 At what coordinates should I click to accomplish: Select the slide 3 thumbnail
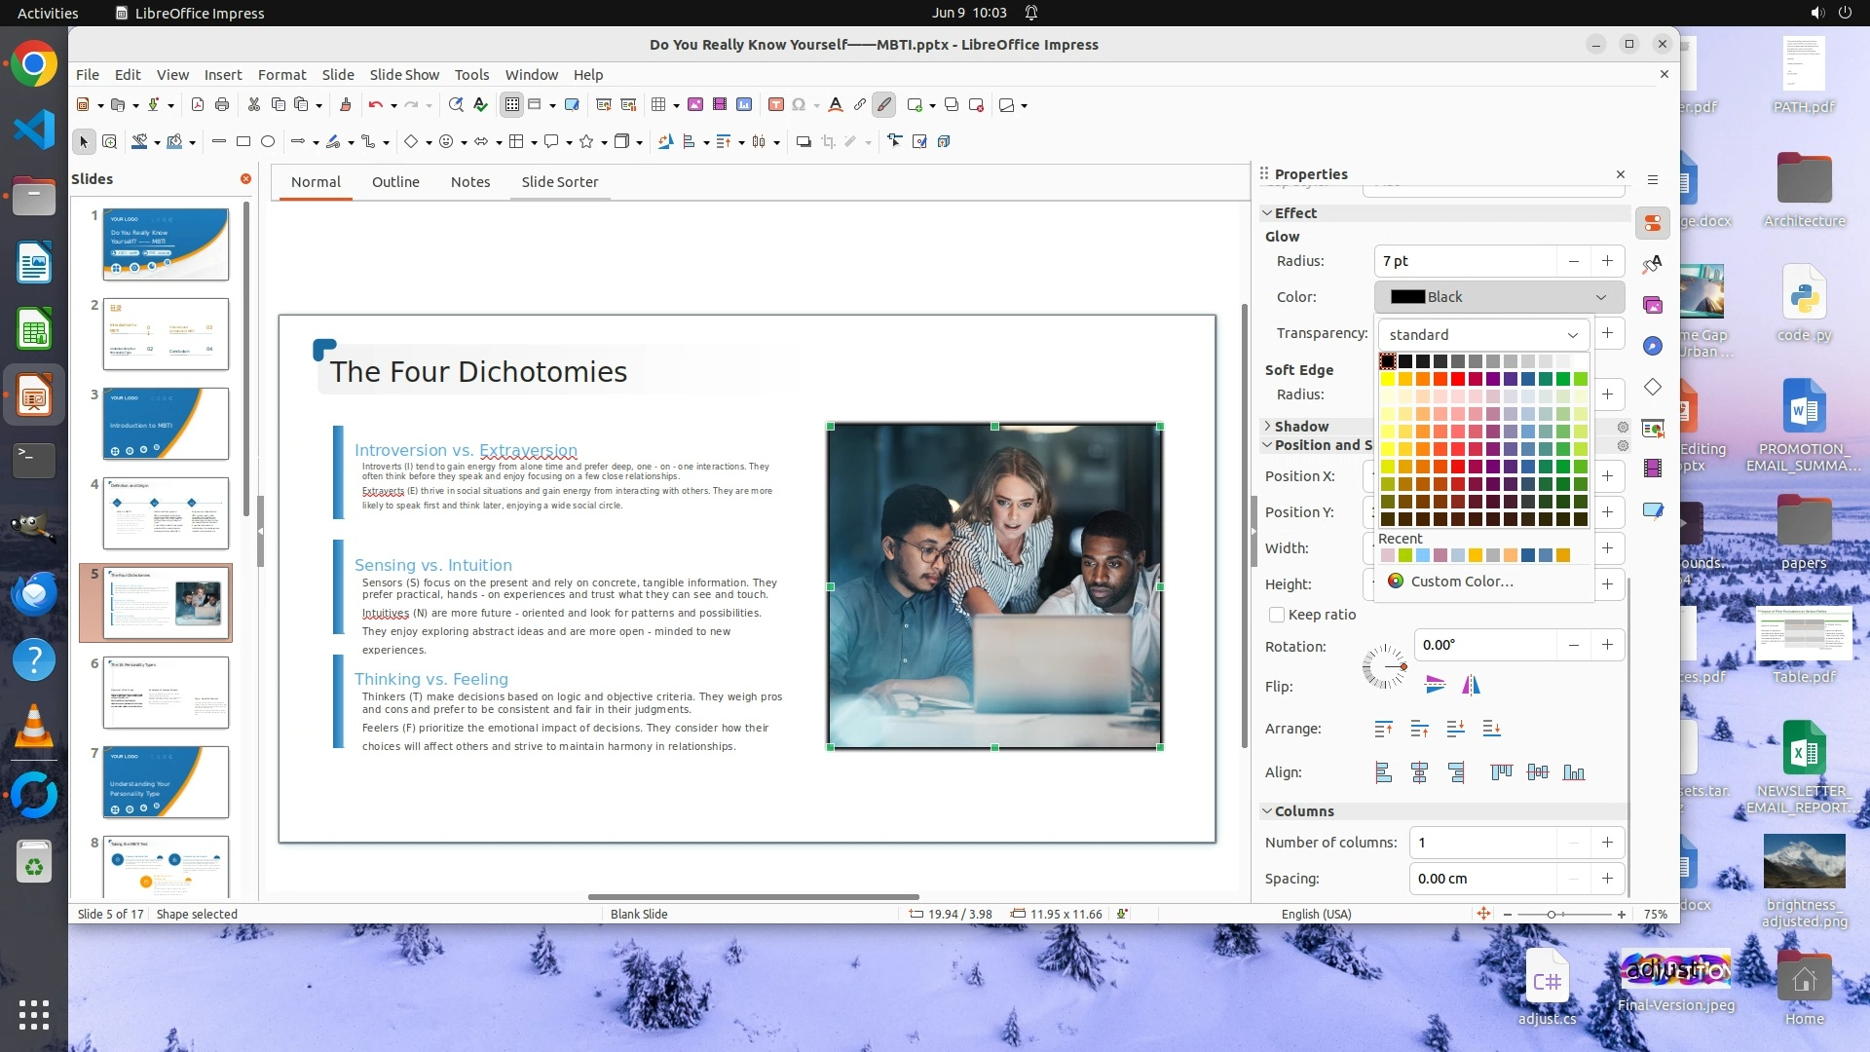(x=166, y=424)
